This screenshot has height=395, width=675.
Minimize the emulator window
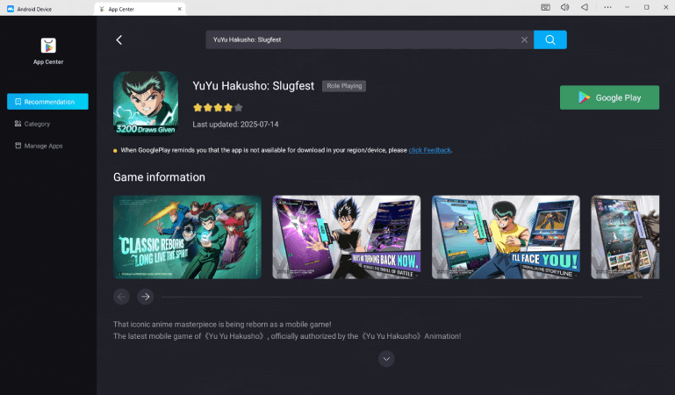628,7
